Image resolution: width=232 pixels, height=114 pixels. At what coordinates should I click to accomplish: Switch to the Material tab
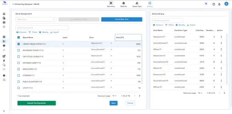coord(123,4)
